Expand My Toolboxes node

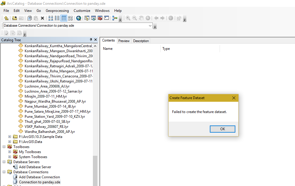pos(9,152)
